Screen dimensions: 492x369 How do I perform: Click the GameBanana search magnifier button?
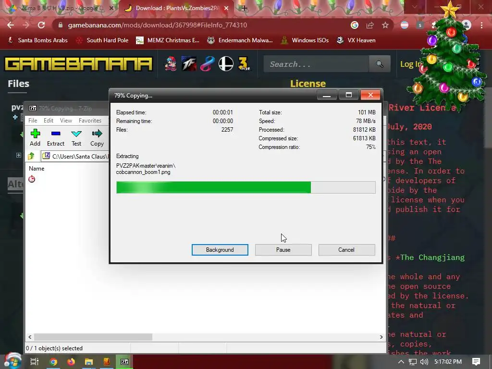pyautogui.click(x=380, y=64)
